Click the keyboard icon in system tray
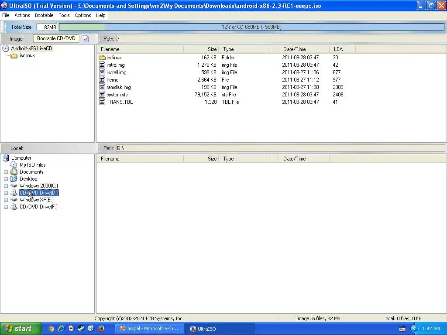The height and width of the screenshot is (335, 447). 402,329
